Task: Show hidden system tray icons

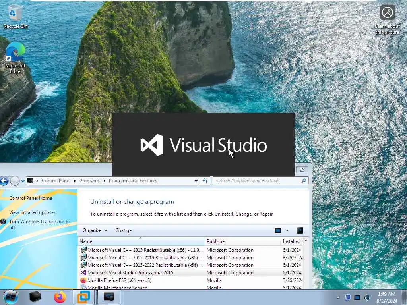Action: 338,297
